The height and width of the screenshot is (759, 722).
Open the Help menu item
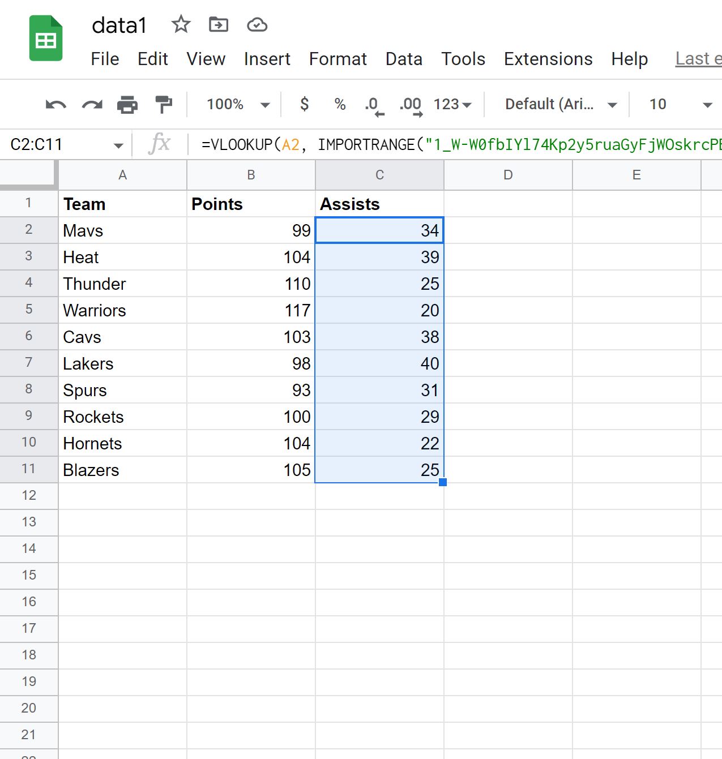(629, 59)
